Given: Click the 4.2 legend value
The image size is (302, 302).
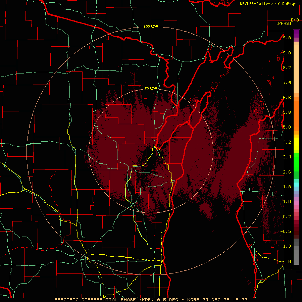Looking at the screenshot, I should tap(287, 142).
